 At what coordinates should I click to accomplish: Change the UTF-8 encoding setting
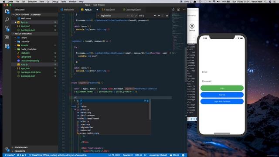tap(139, 155)
